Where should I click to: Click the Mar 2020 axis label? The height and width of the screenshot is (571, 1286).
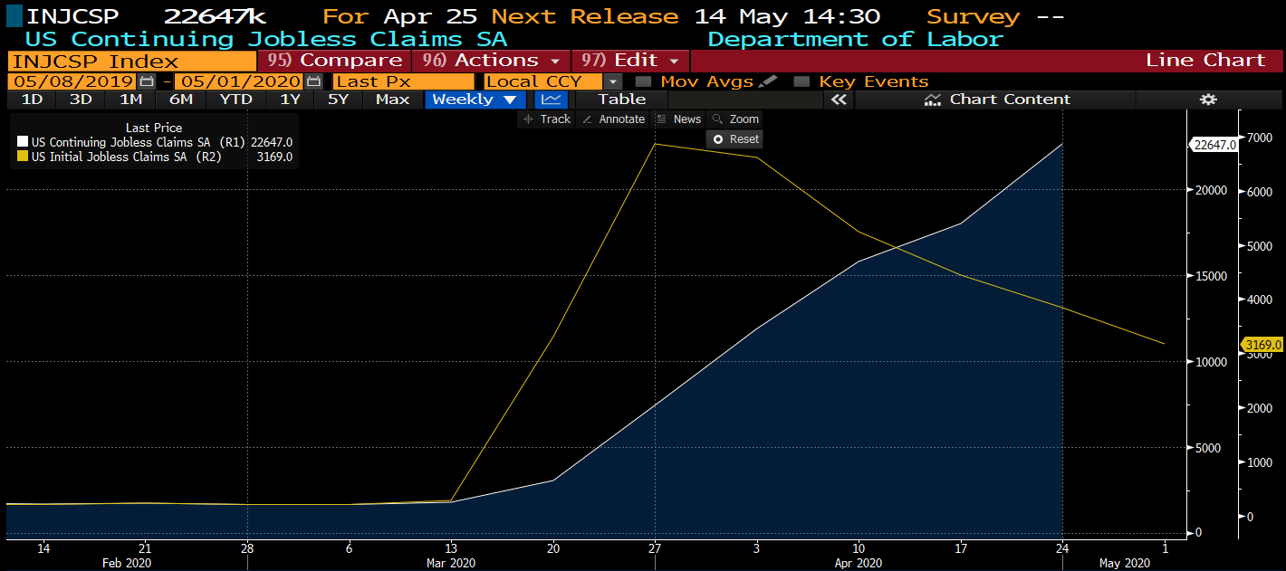[x=451, y=563]
